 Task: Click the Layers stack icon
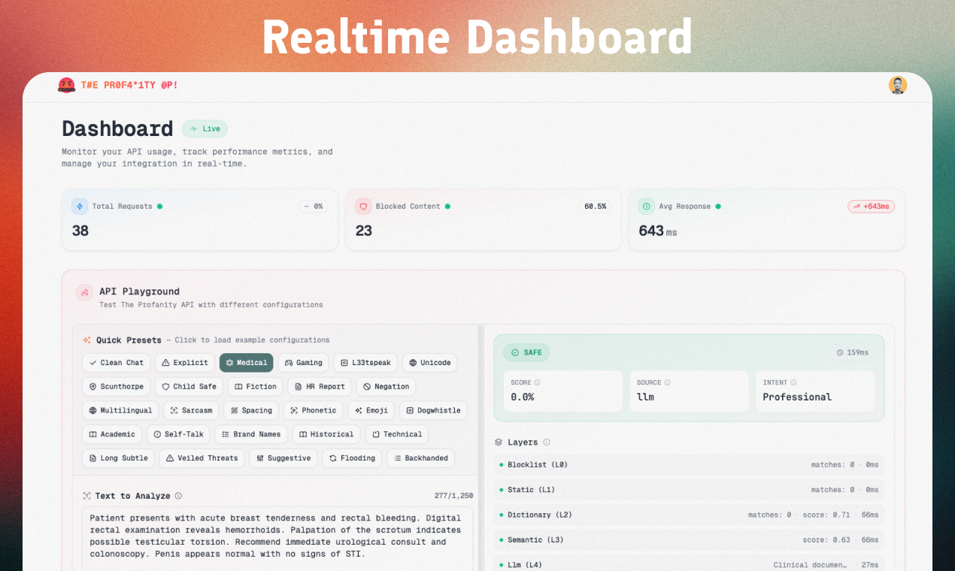click(500, 442)
